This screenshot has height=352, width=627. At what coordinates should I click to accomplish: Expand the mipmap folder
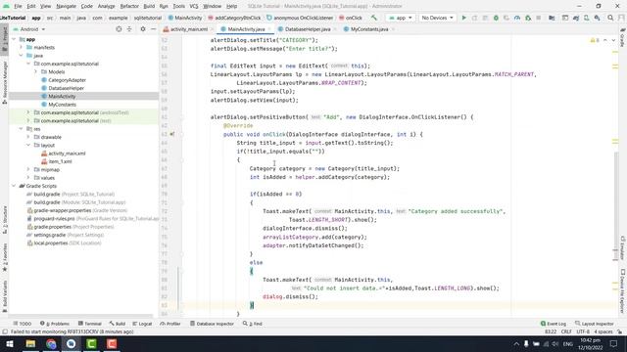pyautogui.click(x=28, y=169)
